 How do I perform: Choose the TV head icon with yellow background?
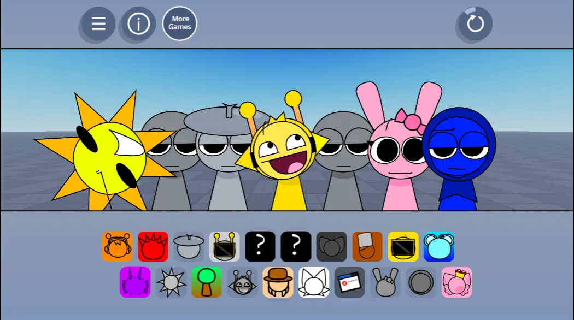(x=403, y=247)
